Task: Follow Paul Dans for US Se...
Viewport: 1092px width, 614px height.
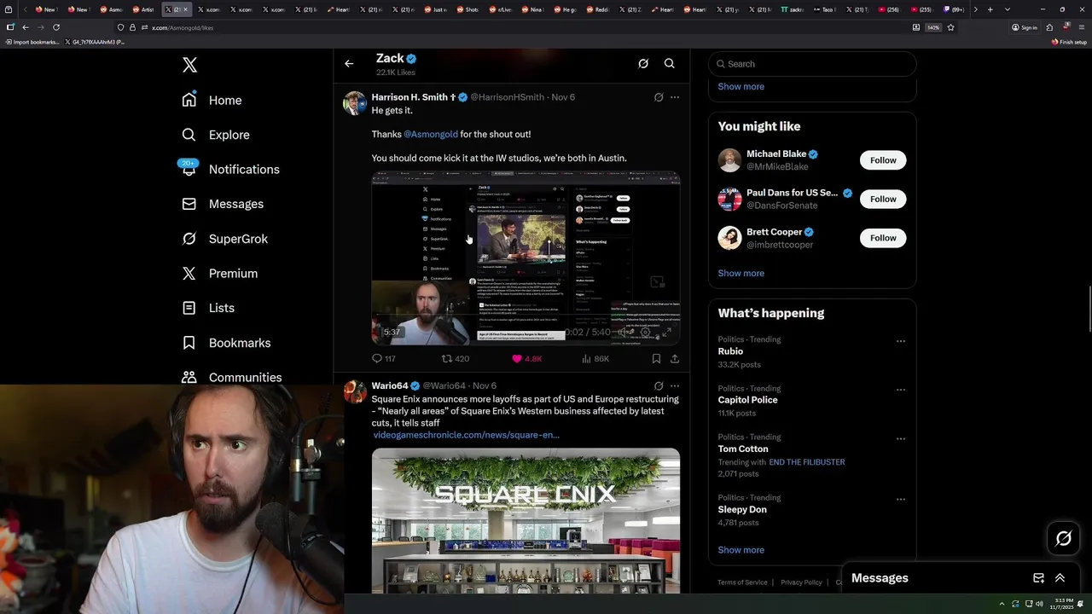Action: (x=883, y=199)
